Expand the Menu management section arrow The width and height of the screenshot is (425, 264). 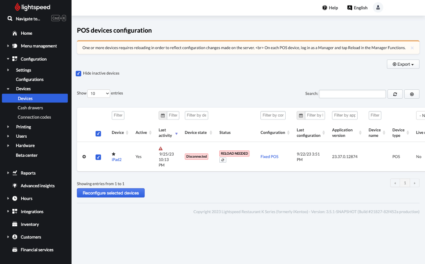(8, 46)
